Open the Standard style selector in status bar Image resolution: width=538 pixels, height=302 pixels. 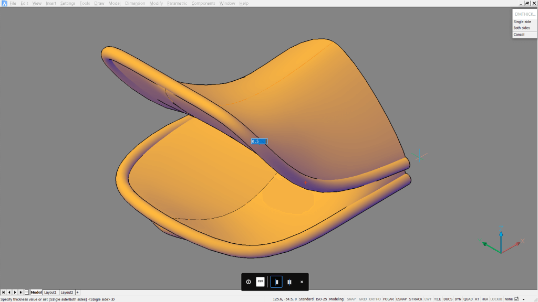click(307, 298)
